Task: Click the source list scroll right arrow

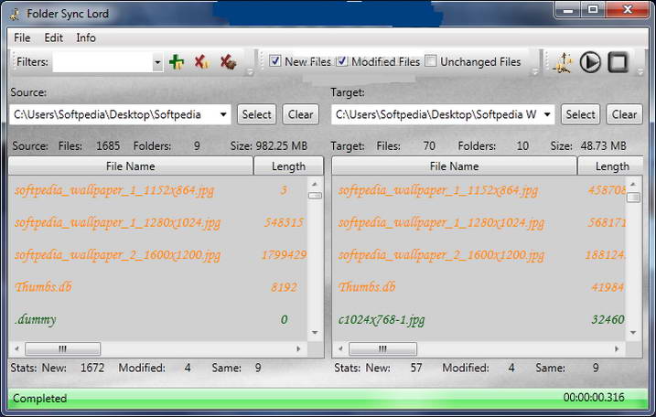Action: click(298, 348)
